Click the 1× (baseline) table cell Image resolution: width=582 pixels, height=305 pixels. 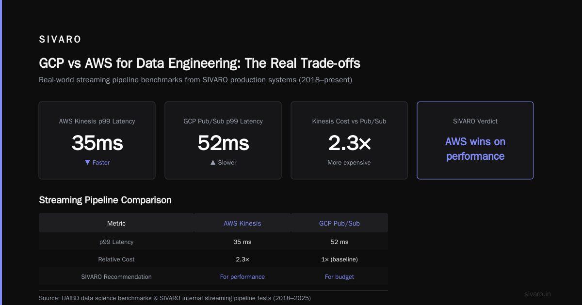339,259
